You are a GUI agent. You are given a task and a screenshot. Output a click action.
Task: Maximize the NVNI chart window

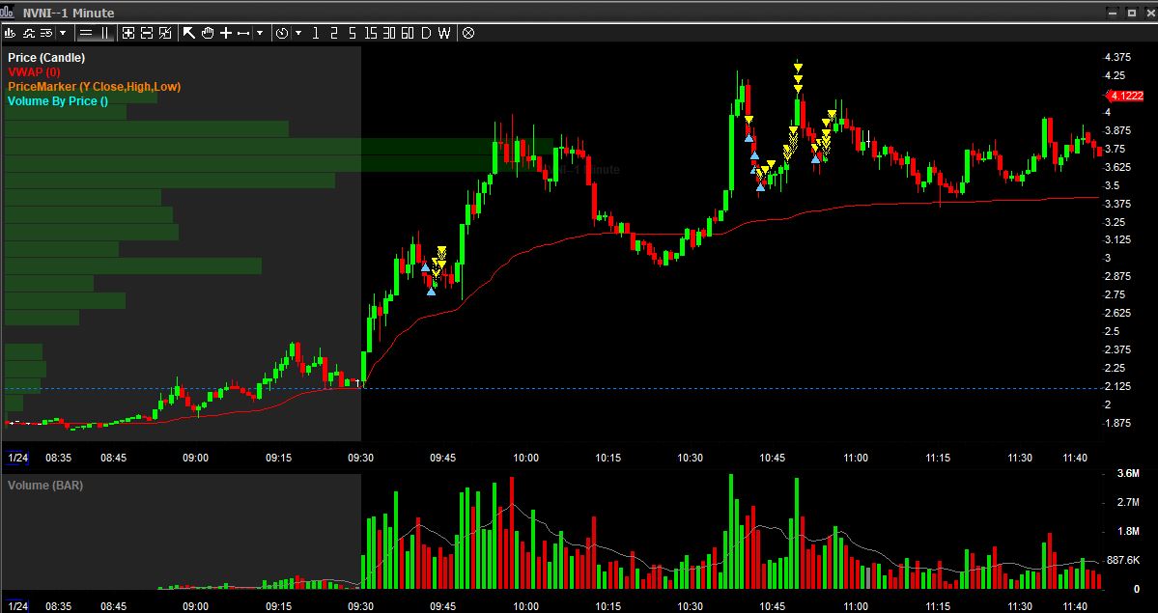pyautogui.click(x=1131, y=13)
